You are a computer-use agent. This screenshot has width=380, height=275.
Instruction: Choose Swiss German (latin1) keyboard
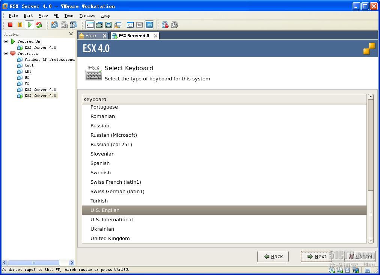[x=224, y=192]
